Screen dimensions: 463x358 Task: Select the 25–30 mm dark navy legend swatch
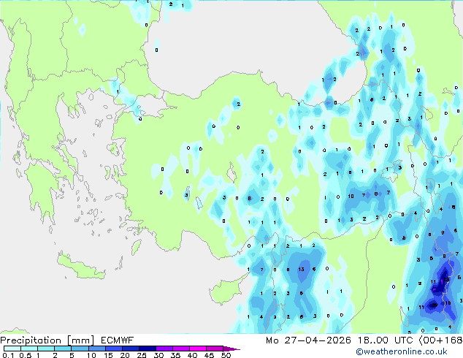[147, 349]
